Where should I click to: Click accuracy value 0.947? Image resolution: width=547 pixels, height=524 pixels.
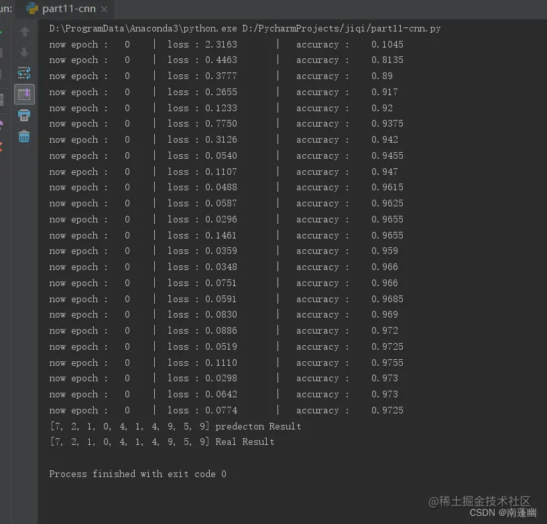[384, 172]
